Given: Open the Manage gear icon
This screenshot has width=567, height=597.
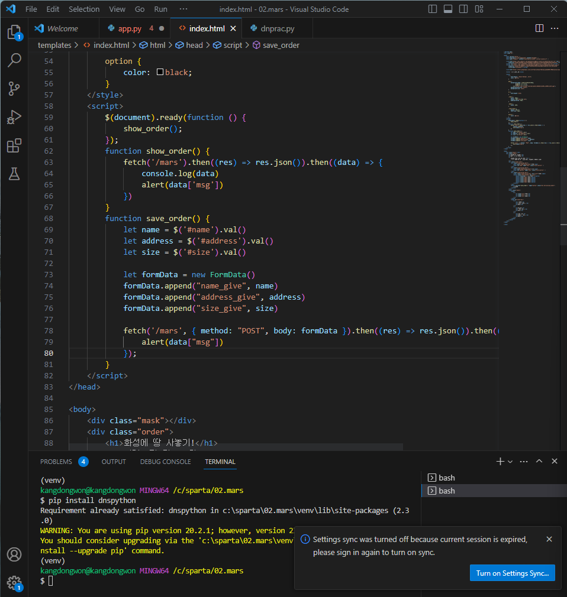Looking at the screenshot, I should tap(14, 583).
